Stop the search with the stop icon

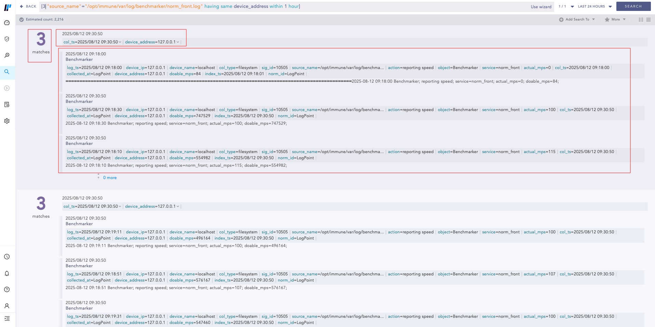point(649,19)
